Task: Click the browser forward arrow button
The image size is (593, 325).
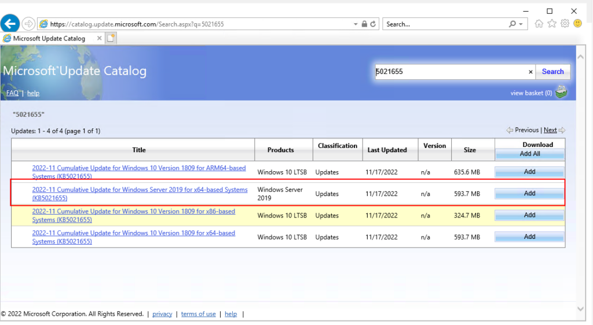Action: point(28,24)
